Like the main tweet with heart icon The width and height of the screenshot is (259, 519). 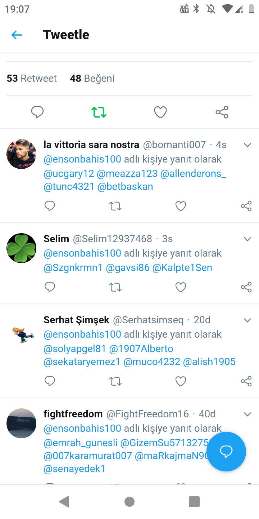point(160,112)
